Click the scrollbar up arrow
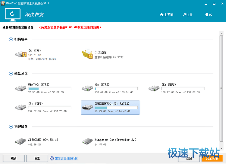Screen dimensions: 226x164 [x=221, y=33]
